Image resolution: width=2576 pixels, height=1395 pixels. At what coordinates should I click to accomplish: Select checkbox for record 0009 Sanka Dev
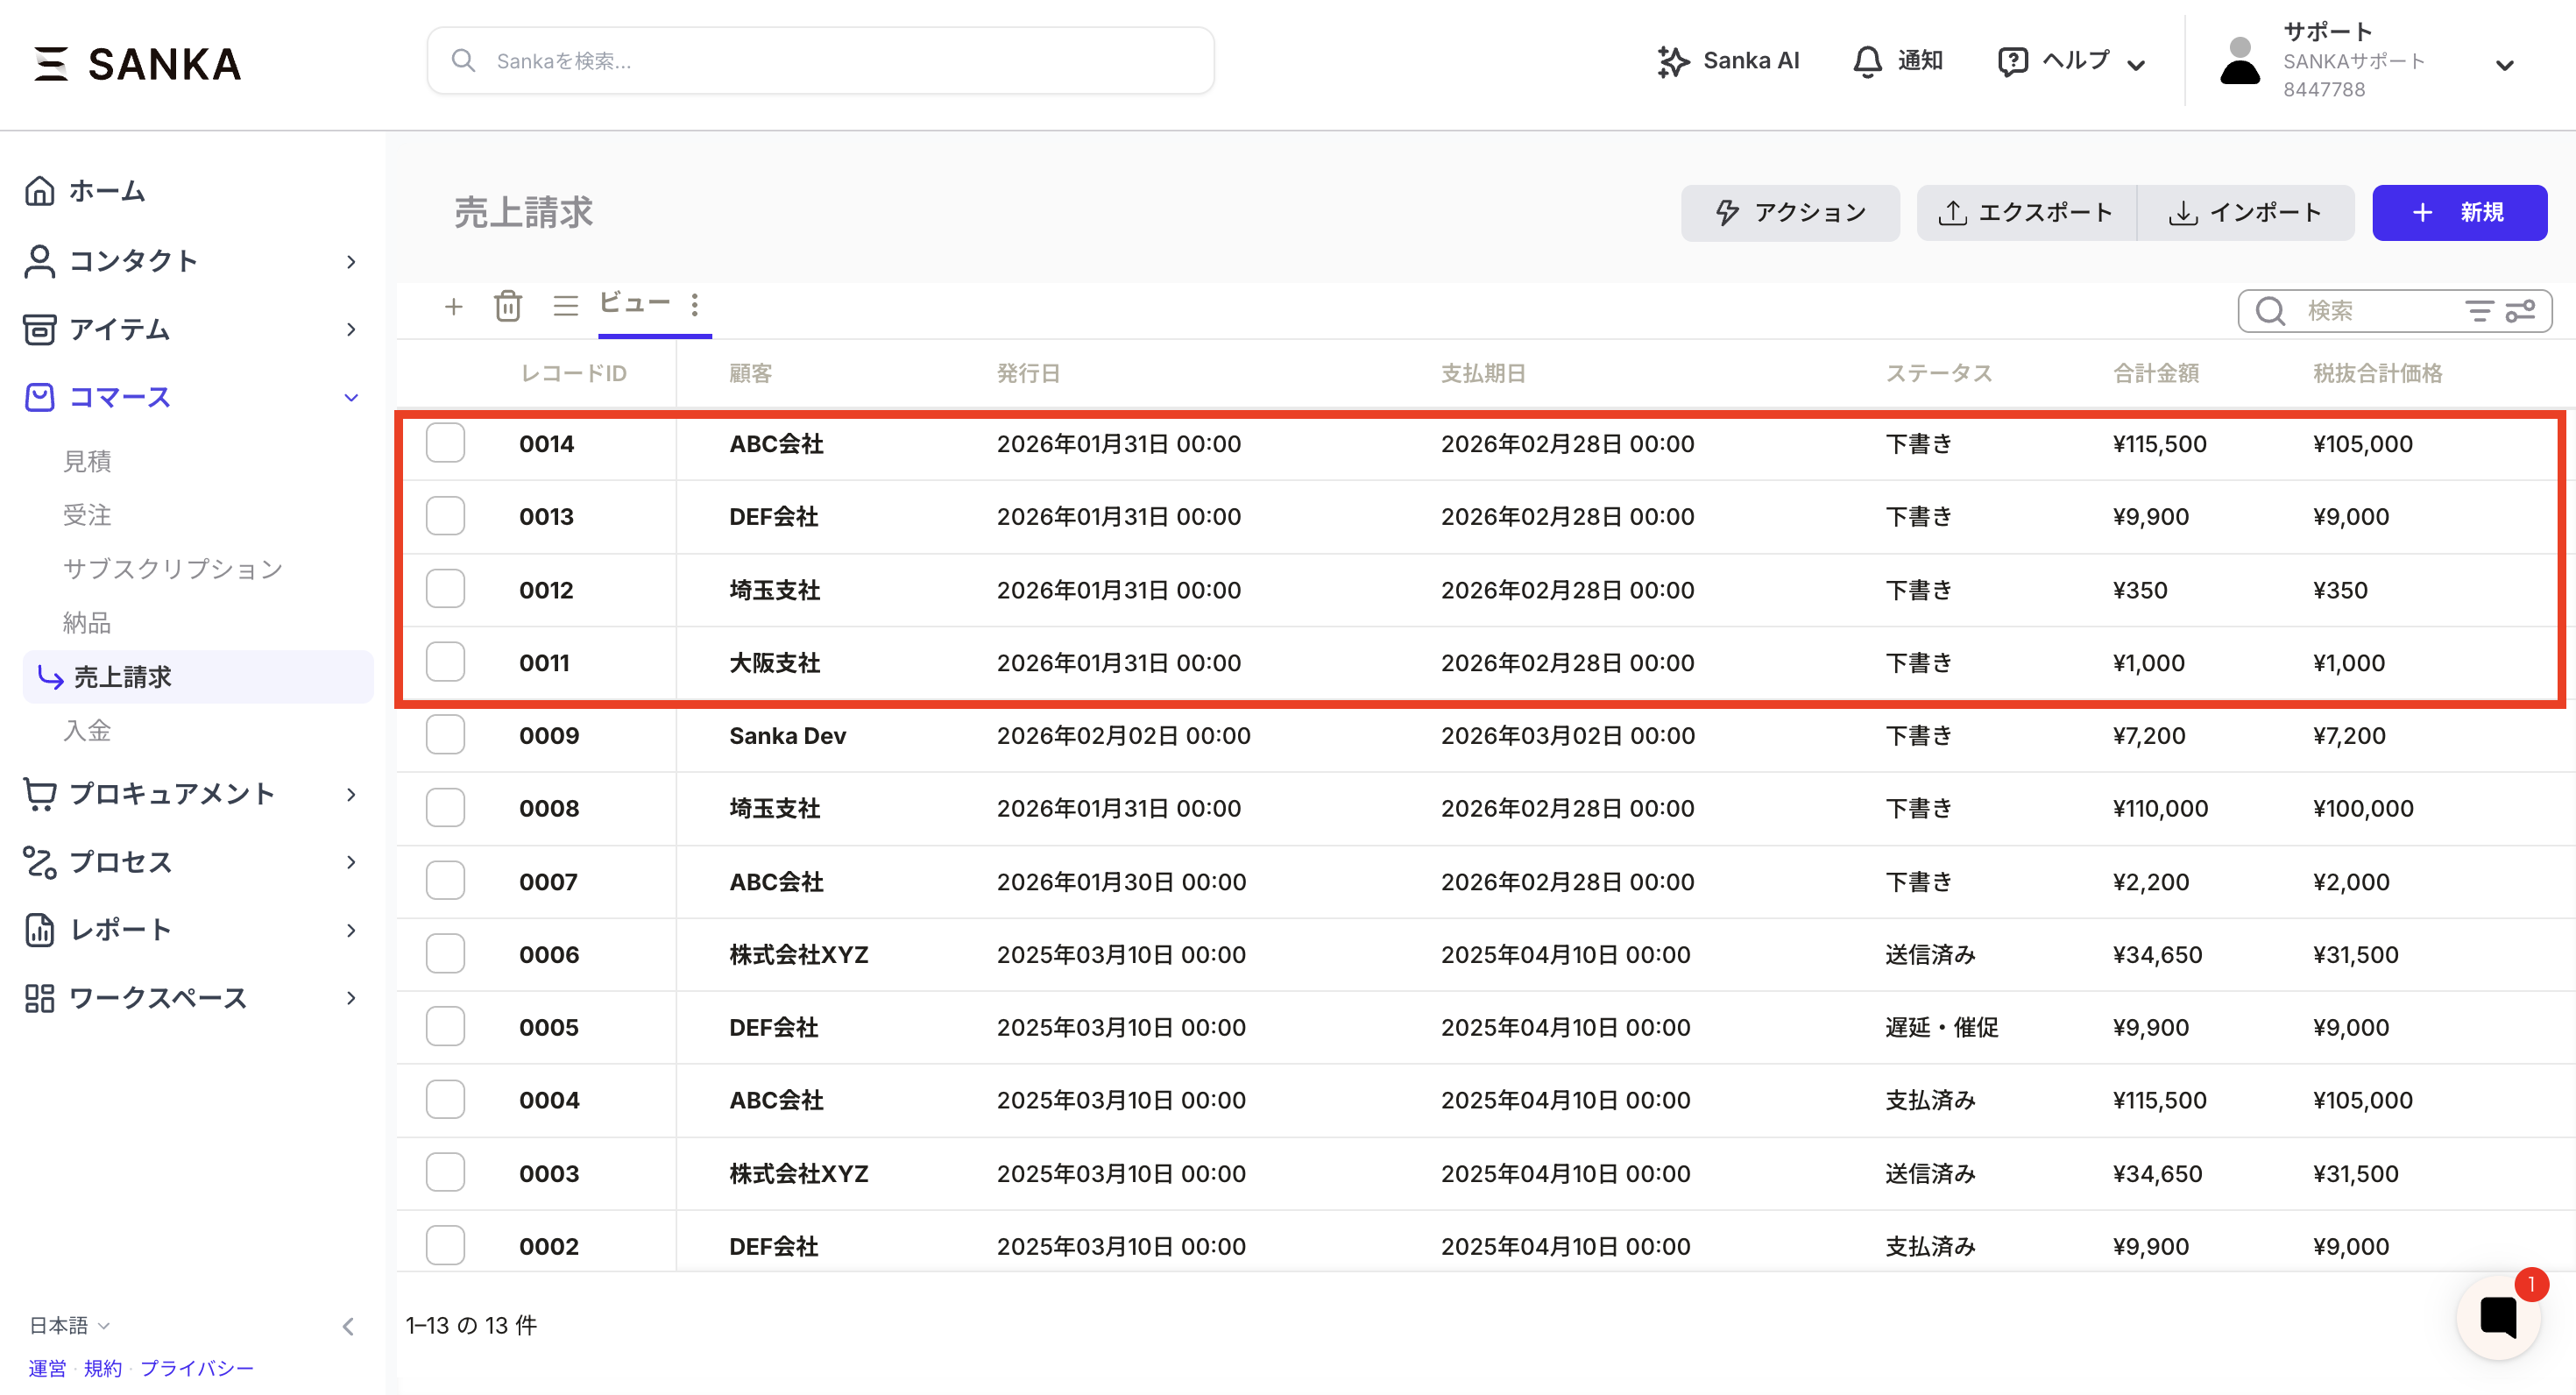click(x=445, y=735)
